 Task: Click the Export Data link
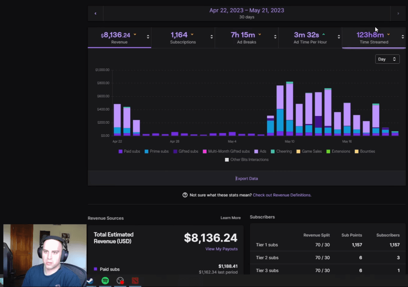pyautogui.click(x=247, y=179)
